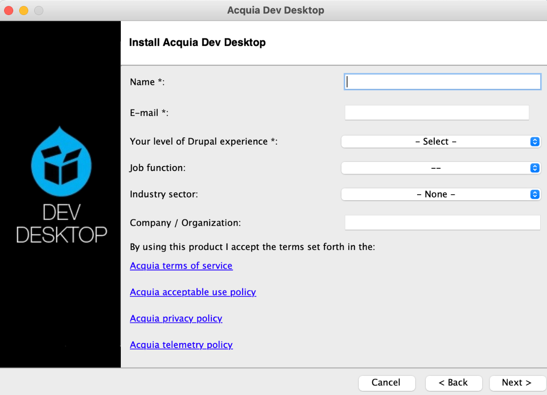Open Acquia terms of service link
Screen dimensions: 547x395
181,265
